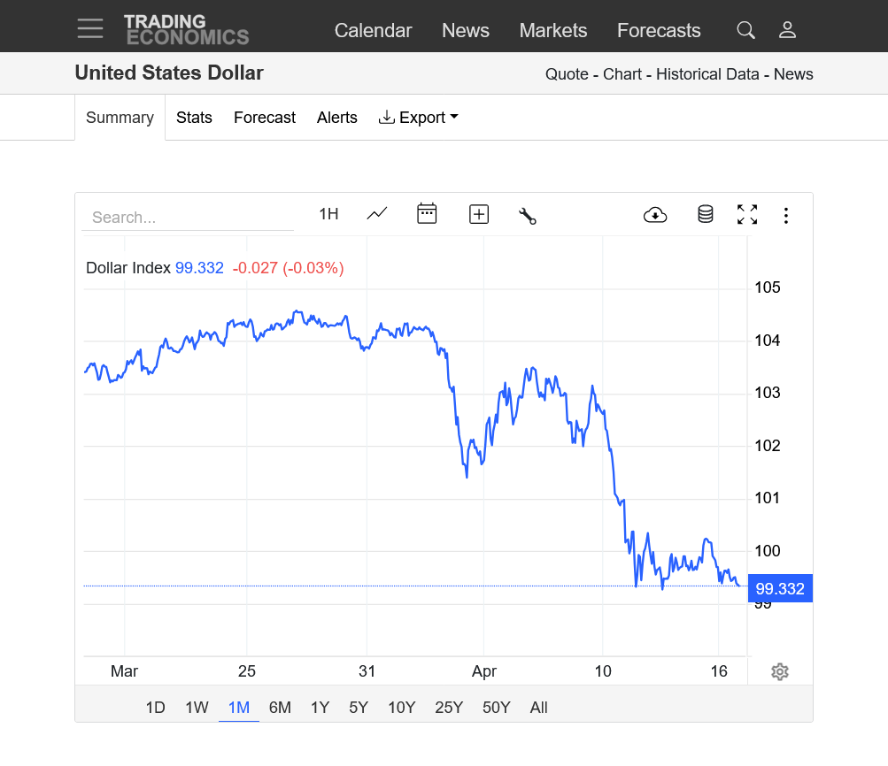
Task: Expand the Export dropdown
Action: point(418,118)
